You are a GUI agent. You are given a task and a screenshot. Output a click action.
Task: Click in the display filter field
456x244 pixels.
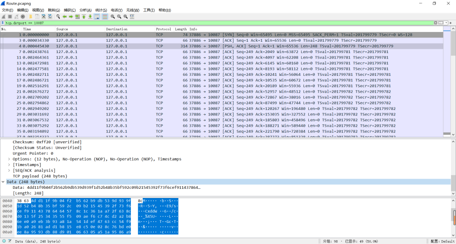[218, 23]
